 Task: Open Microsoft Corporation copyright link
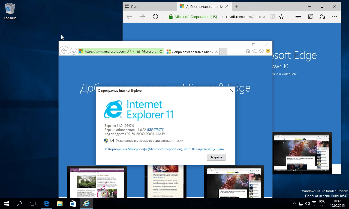point(165,149)
